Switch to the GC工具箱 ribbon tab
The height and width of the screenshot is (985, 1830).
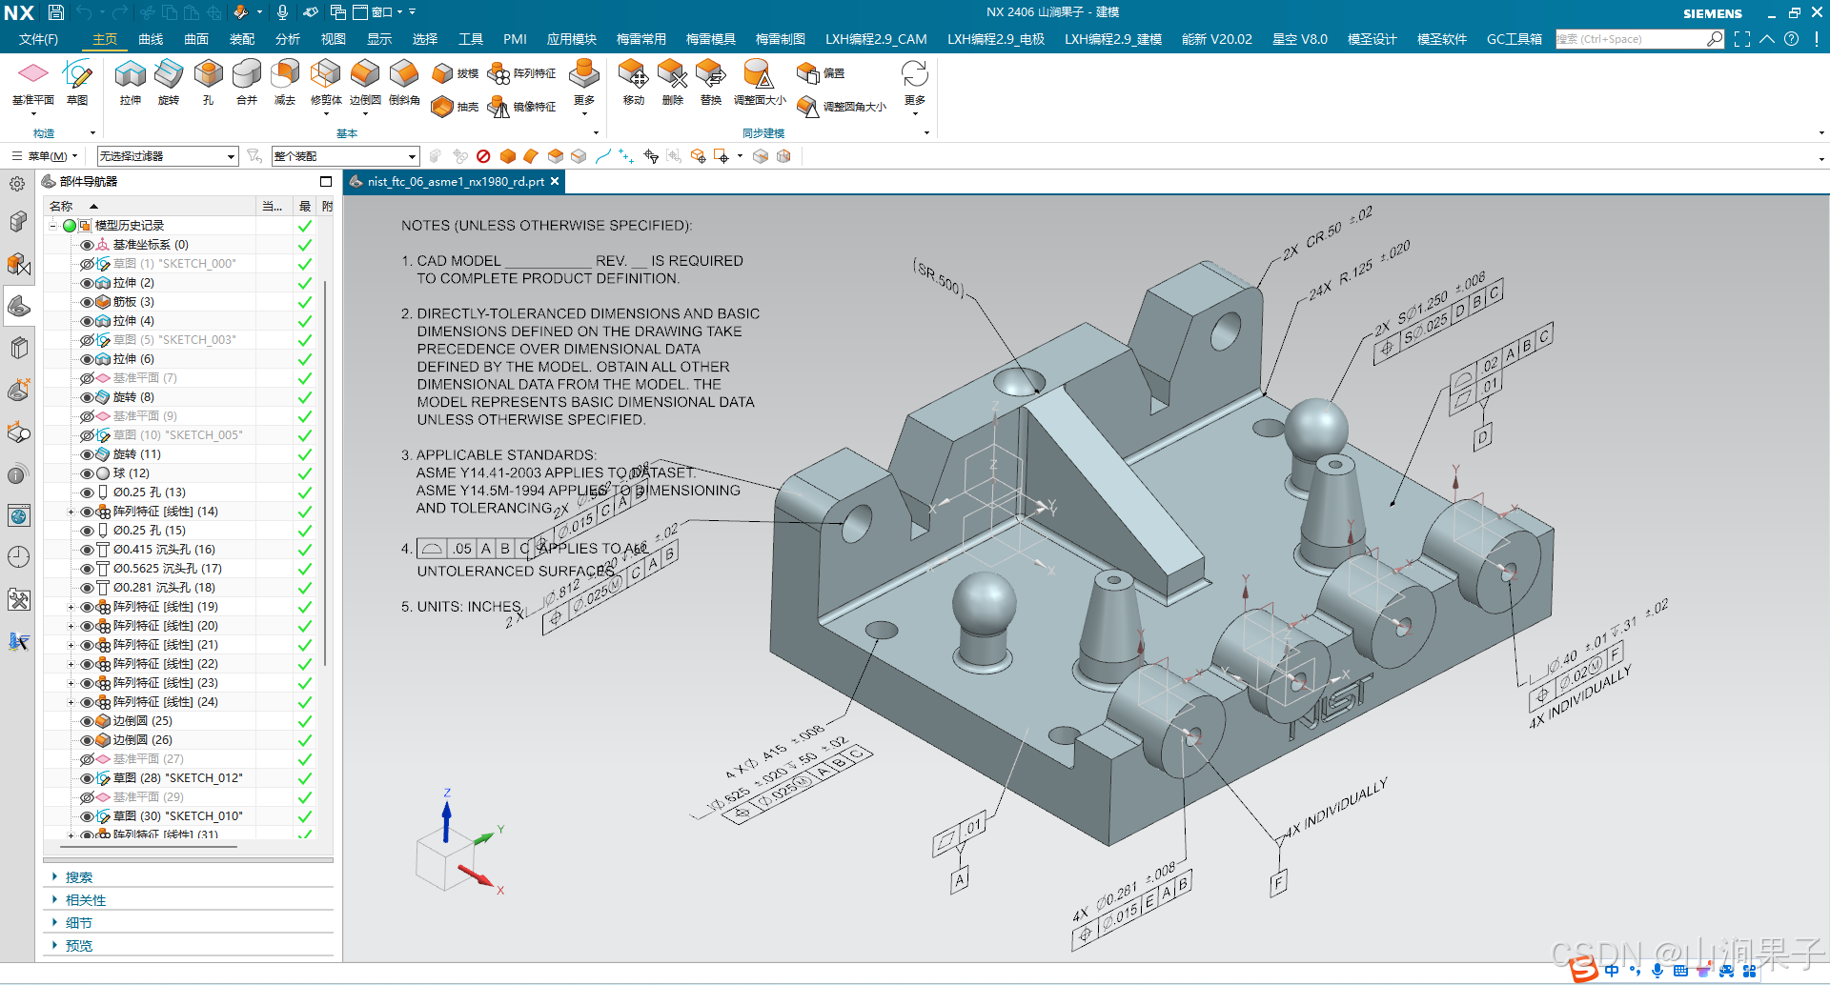1515,39
